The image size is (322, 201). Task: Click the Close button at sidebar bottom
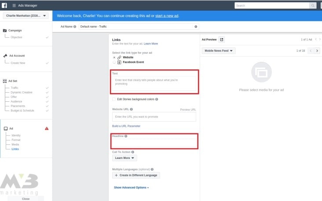tap(26, 199)
